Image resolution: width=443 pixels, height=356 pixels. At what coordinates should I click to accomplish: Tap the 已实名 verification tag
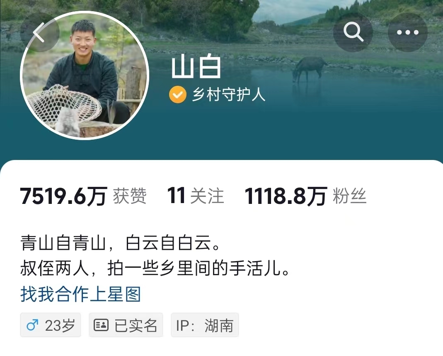(126, 325)
